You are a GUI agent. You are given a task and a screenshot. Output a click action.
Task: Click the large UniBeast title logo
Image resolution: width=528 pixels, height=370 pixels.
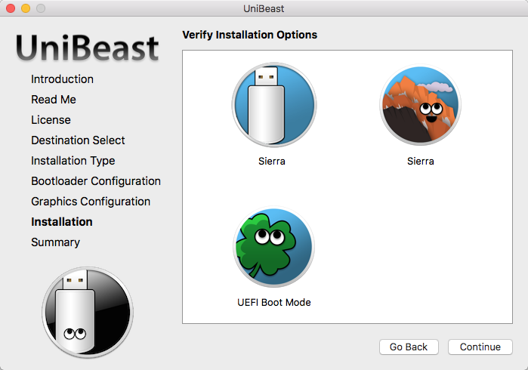(x=87, y=48)
